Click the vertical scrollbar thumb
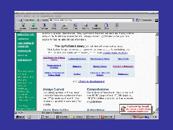 click(x=157, y=70)
